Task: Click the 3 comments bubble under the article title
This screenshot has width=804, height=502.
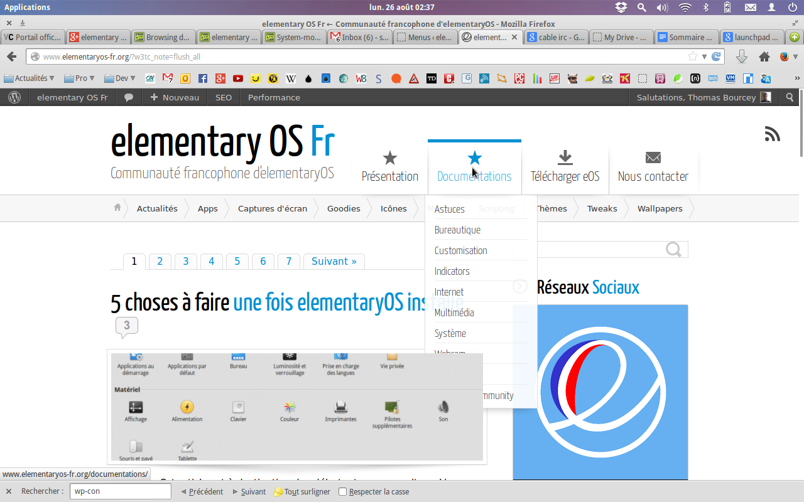Action: [x=126, y=327]
